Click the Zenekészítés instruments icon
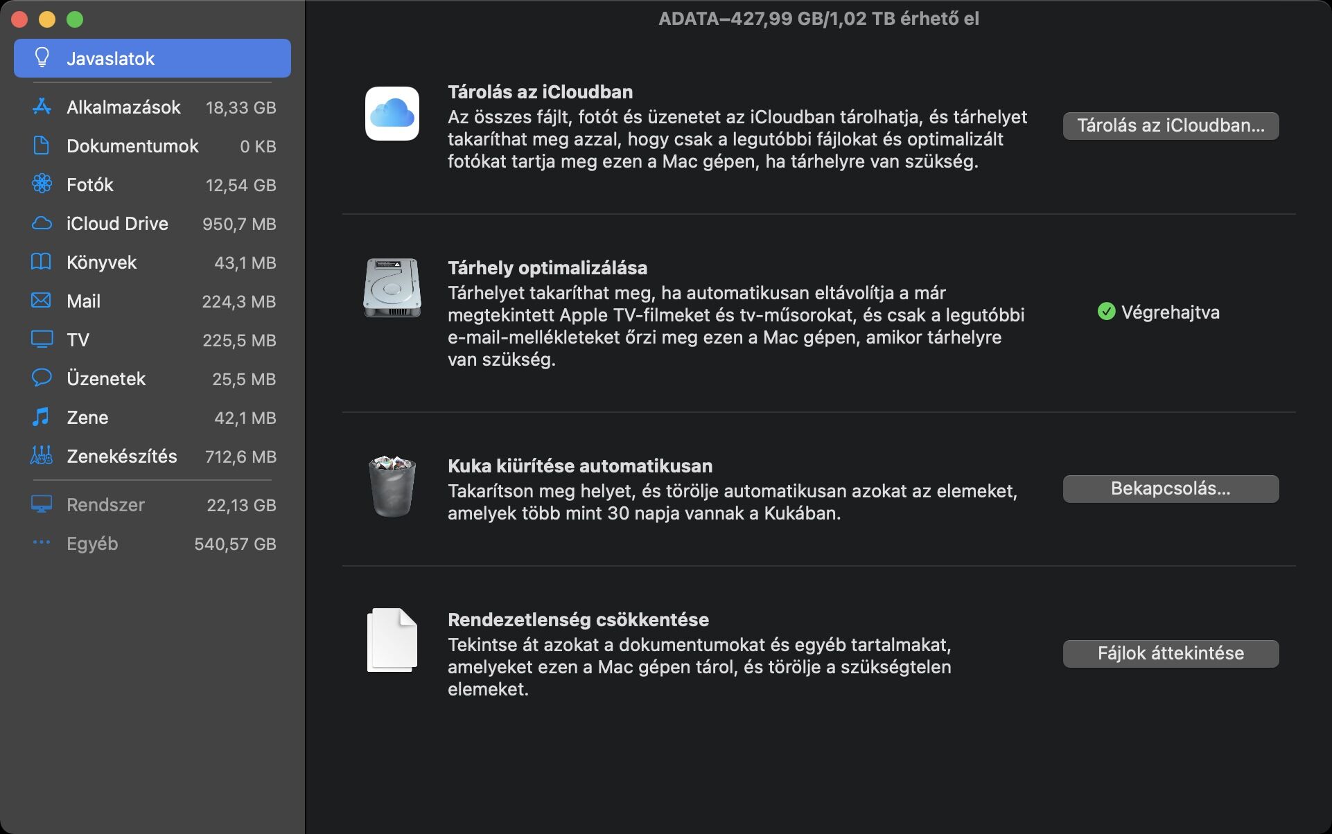The height and width of the screenshot is (834, 1332). [42, 456]
